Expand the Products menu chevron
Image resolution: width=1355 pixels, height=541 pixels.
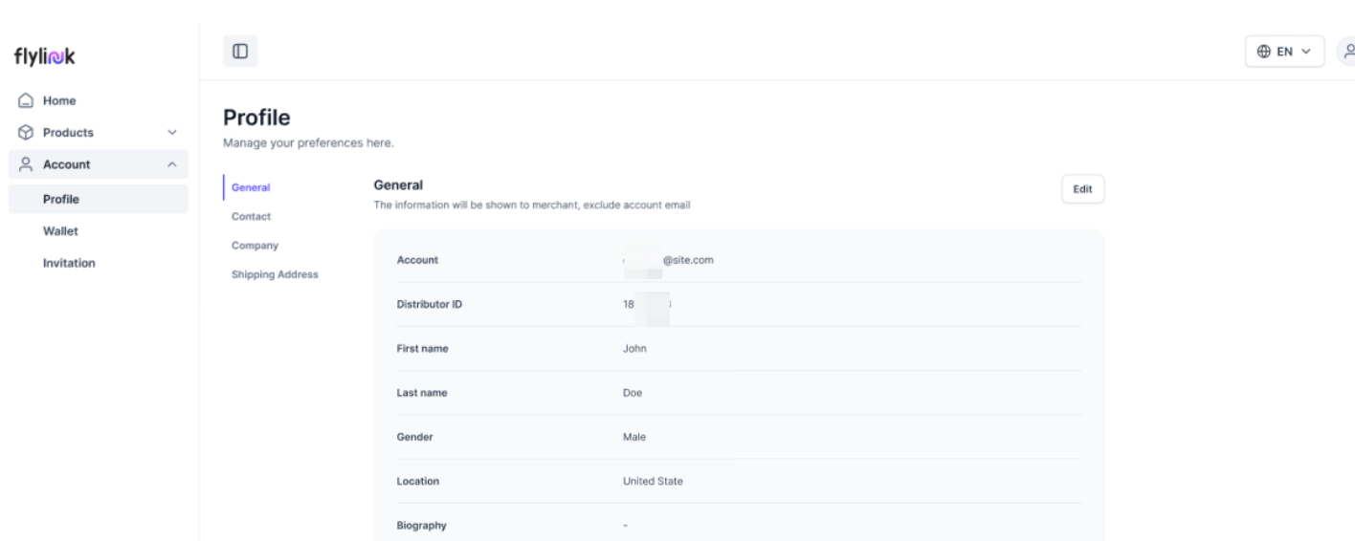(x=172, y=133)
